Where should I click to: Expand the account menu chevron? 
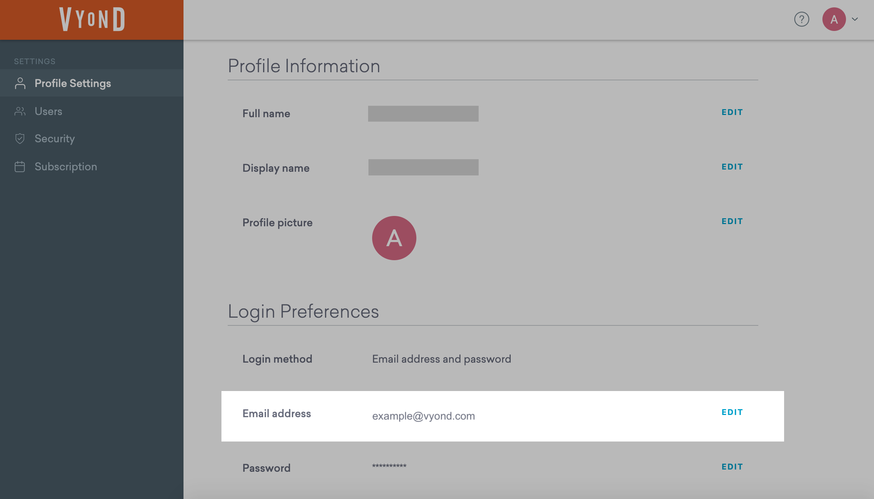tap(855, 19)
